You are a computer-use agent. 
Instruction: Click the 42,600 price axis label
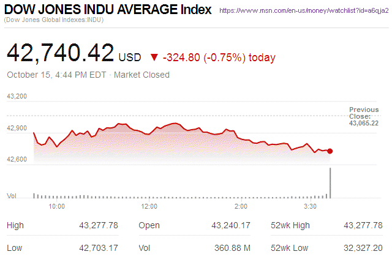17,160
